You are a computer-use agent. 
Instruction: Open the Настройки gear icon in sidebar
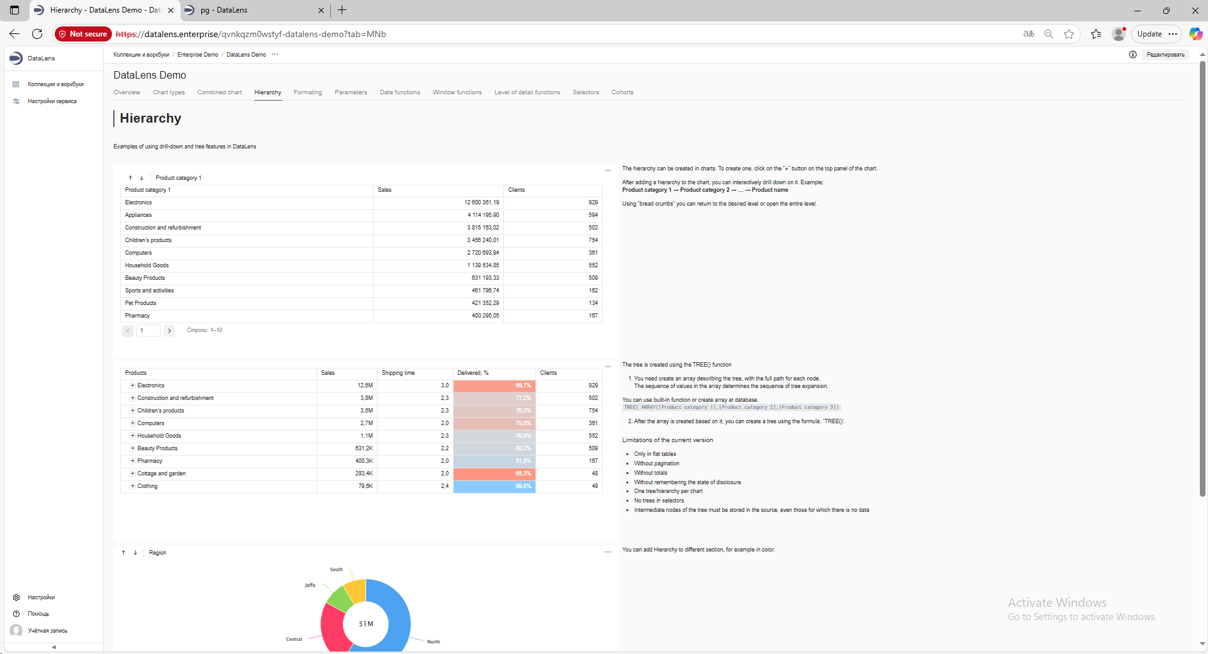coord(16,597)
